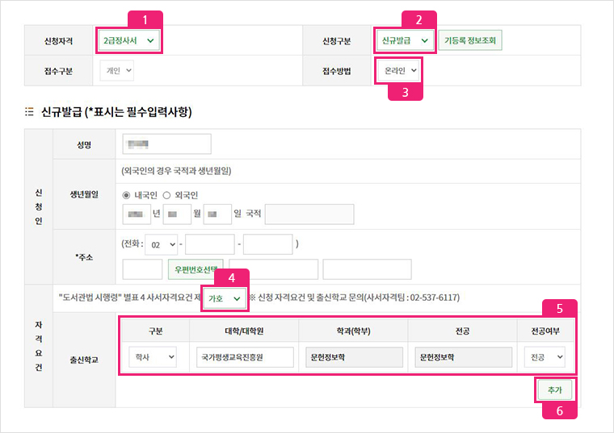The height and width of the screenshot is (433, 614).
Task: Click the 추가 add button
Action: [x=555, y=390]
